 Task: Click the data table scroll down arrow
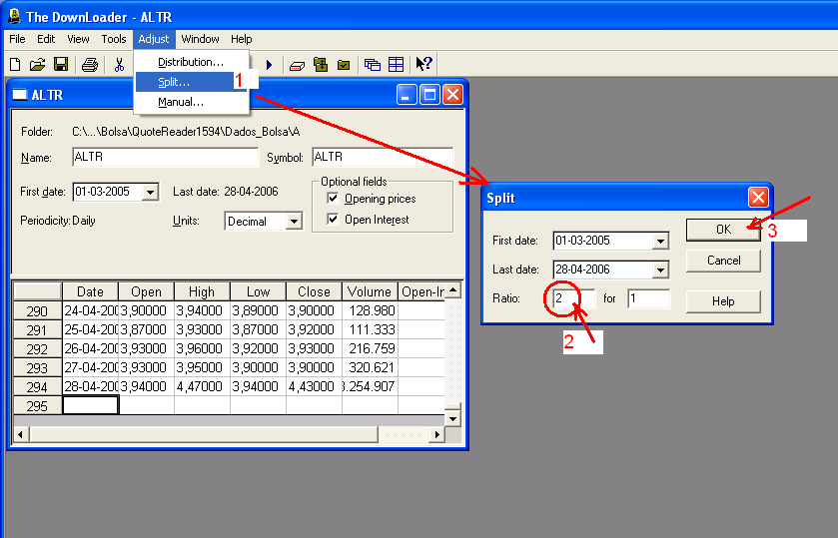click(x=452, y=418)
